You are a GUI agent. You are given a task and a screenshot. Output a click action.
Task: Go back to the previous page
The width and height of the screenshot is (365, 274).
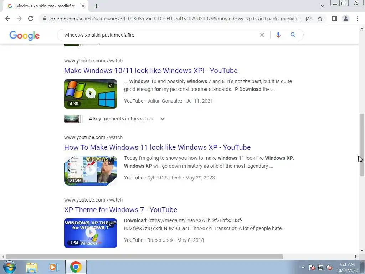click(8, 19)
